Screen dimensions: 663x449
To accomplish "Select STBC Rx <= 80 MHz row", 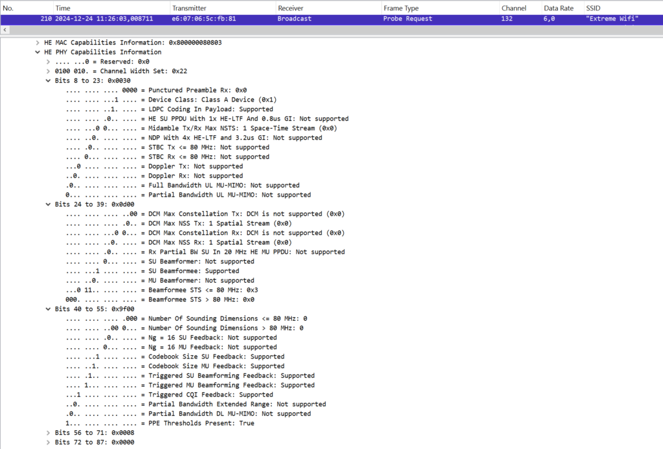I will click(168, 157).
